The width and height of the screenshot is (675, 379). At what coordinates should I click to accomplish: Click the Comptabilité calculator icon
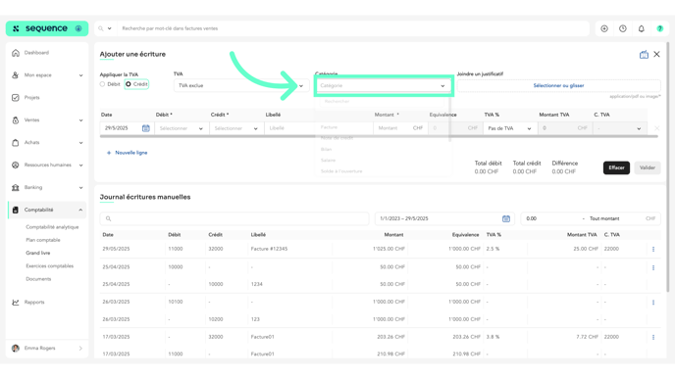pyautogui.click(x=16, y=210)
